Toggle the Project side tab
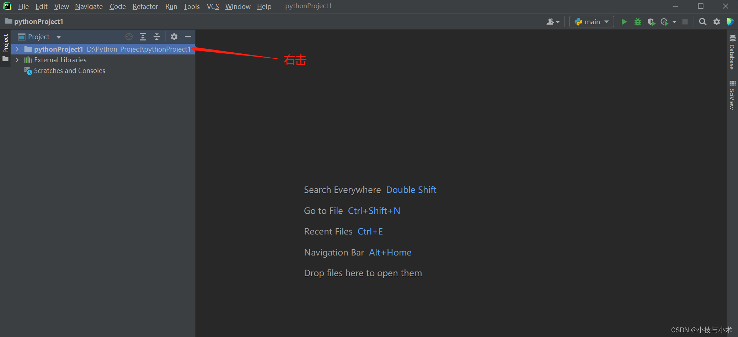Screen dimensions: 738x337 point(5,43)
